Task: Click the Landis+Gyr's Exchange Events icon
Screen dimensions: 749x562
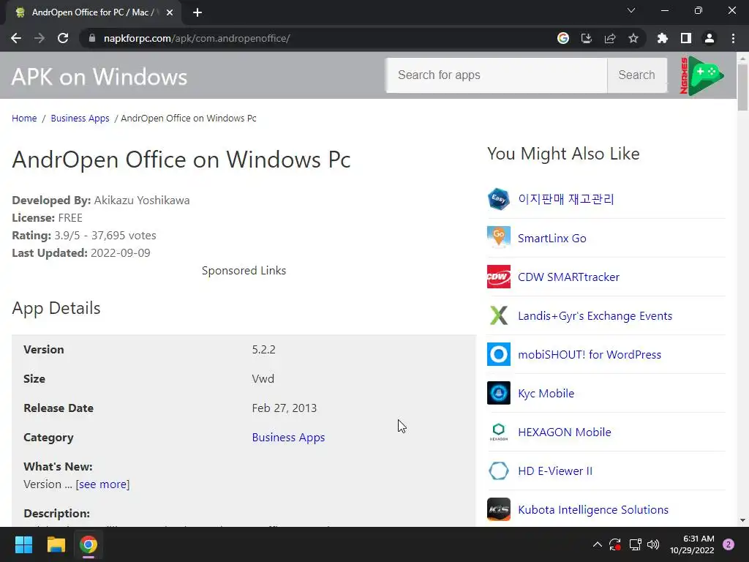Action: click(x=499, y=315)
